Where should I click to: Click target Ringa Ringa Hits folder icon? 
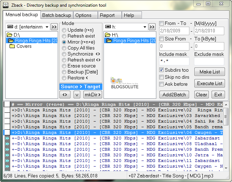109,40
